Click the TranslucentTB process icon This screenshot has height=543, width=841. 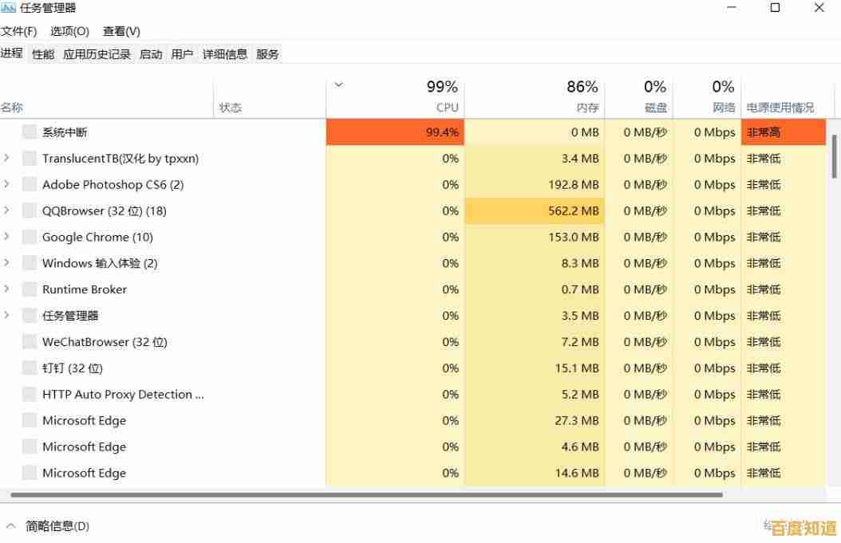tap(29, 158)
